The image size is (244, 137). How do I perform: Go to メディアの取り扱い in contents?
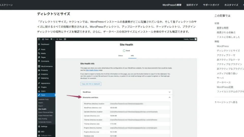pyautogui.click(x=227, y=73)
